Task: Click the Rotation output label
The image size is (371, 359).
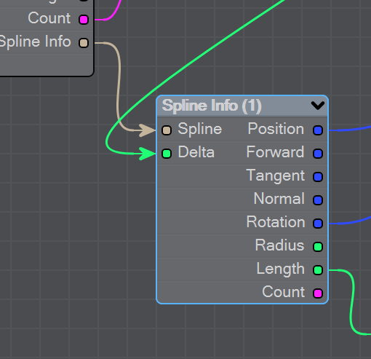Action: click(276, 222)
